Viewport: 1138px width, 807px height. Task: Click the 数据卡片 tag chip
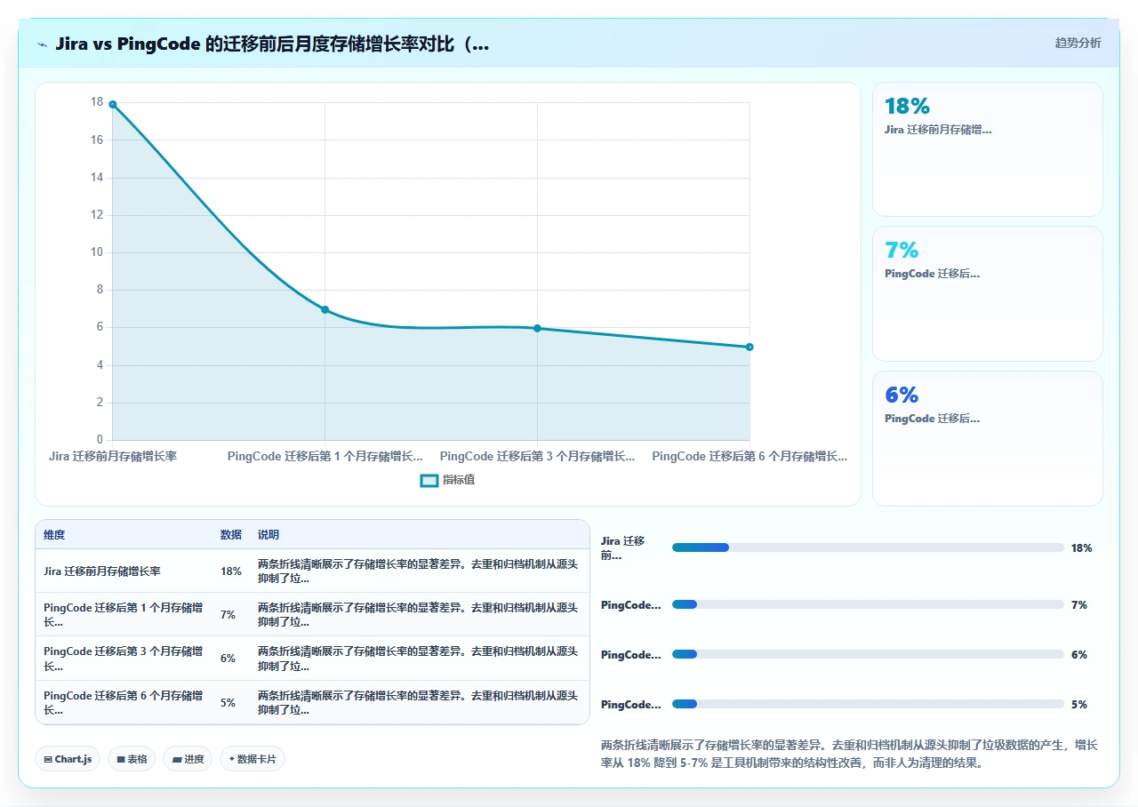252,759
